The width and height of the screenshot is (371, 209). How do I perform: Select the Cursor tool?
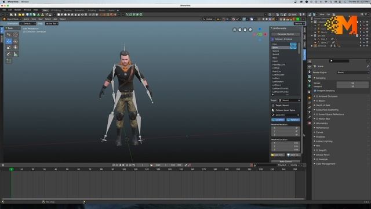[x=16, y=35]
